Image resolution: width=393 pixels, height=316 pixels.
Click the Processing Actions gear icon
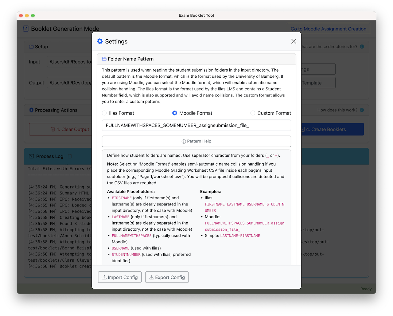pyautogui.click(x=31, y=110)
